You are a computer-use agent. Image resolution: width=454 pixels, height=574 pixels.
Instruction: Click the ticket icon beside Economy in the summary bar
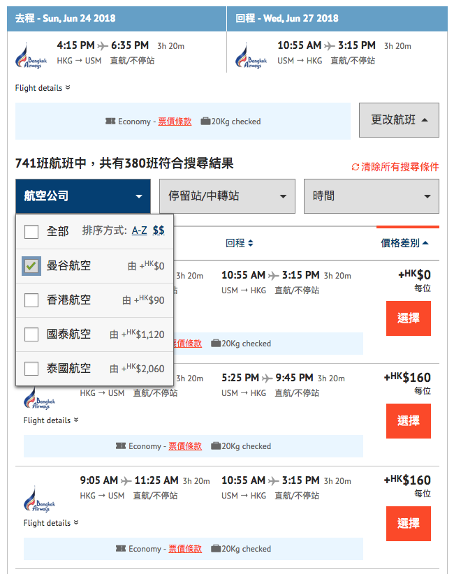(x=110, y=122)
